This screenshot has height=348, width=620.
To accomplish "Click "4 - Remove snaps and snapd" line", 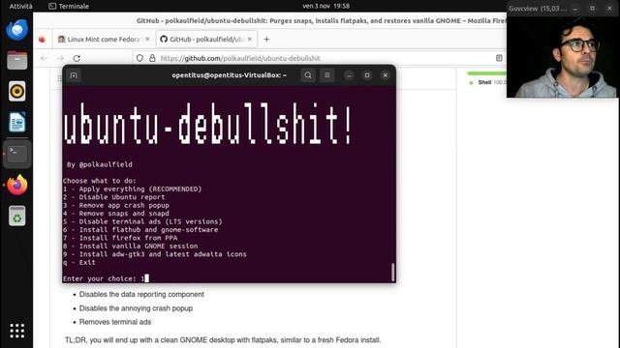I will pyautogui.click(x=116, y=214).
